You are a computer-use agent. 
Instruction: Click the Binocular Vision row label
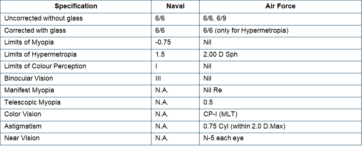click(29, 78)
